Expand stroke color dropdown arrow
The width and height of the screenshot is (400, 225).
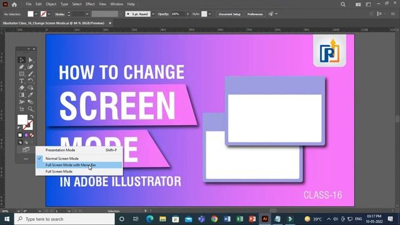coord(49,14)
